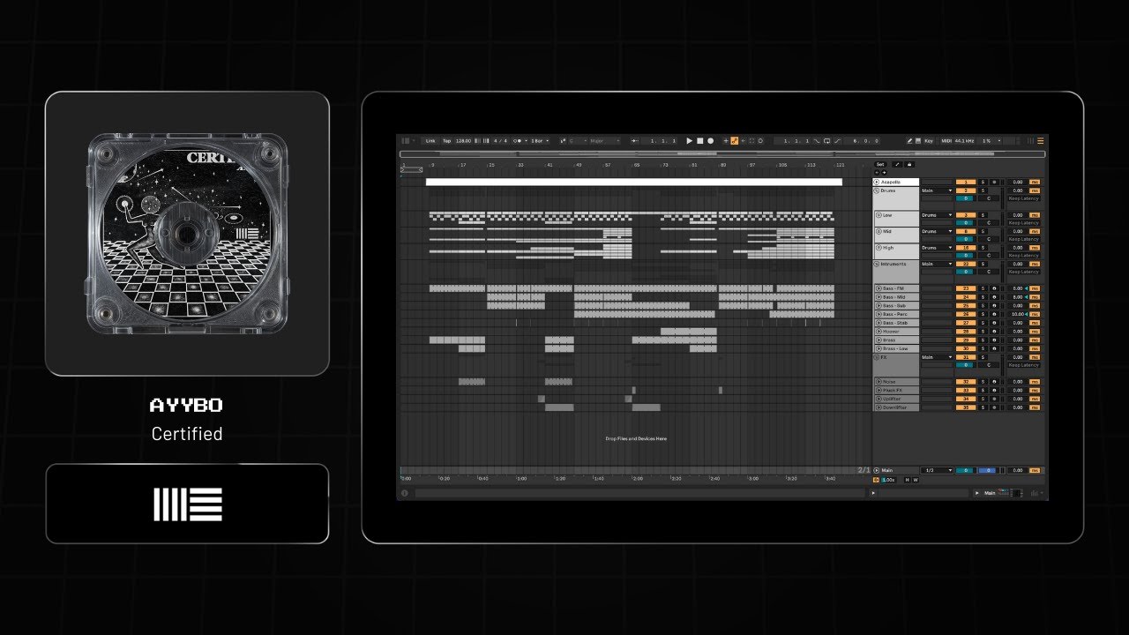Collapse the Drums group track
The image size is (1129, 635).
876,190
